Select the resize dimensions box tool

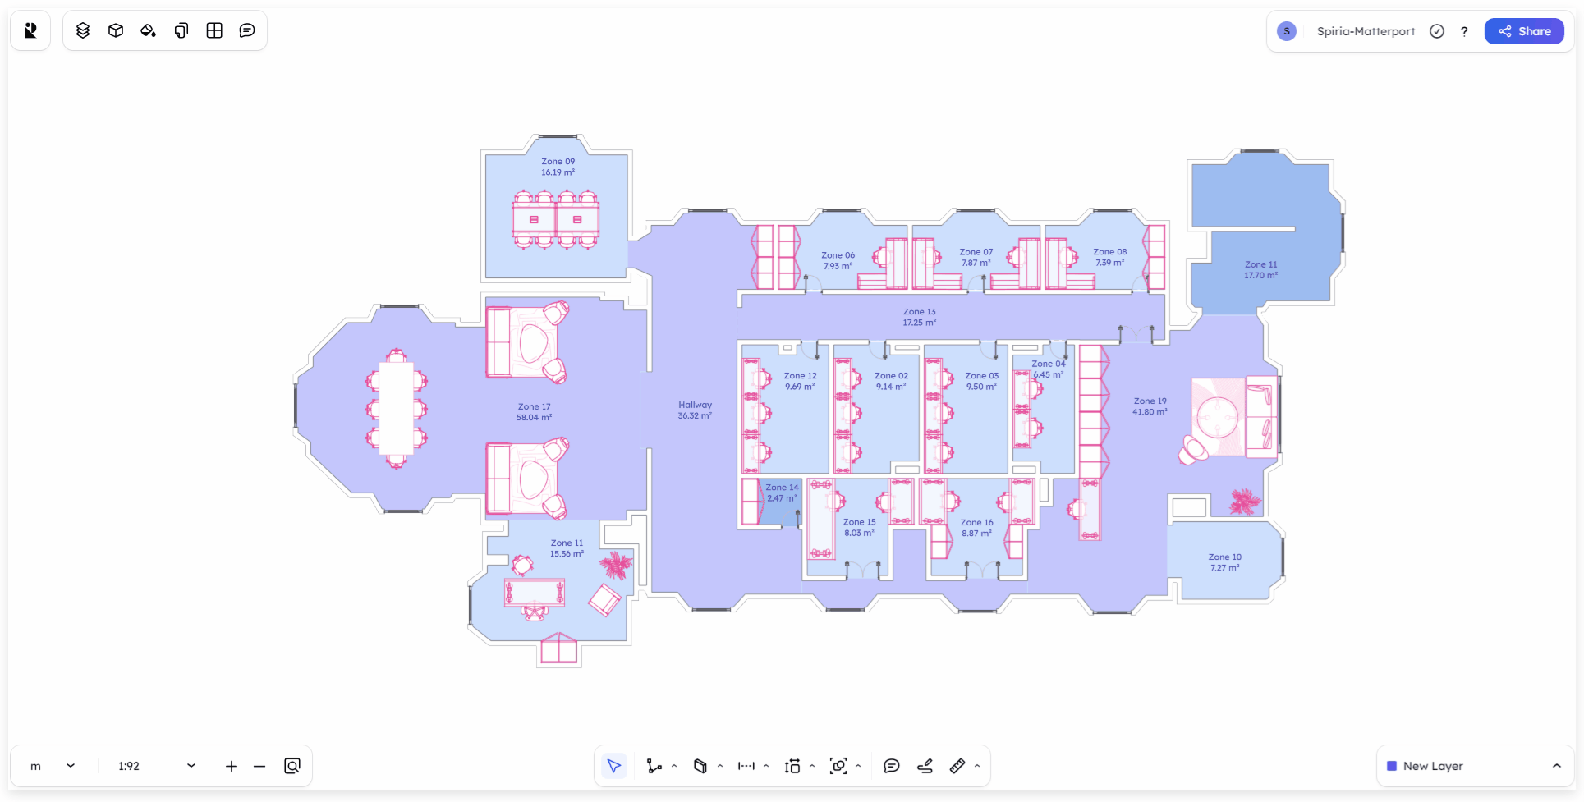(792, 766)
